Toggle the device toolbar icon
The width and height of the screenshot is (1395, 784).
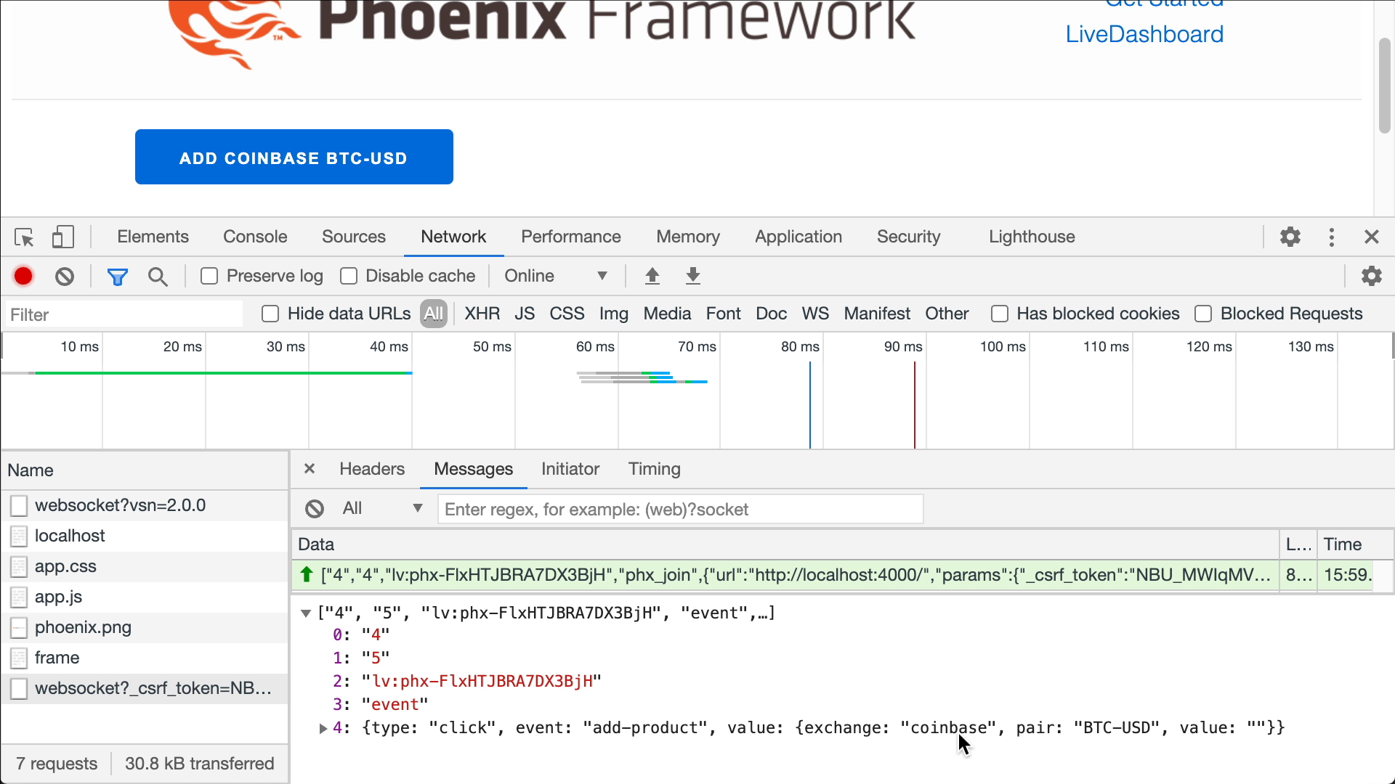[62, 237]
